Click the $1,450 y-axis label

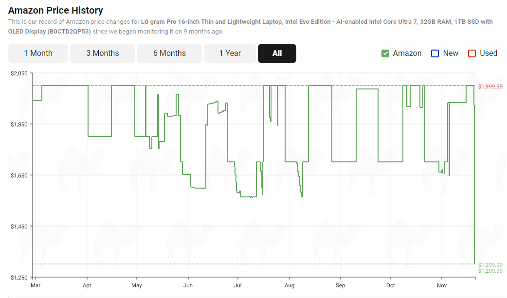pyautogui.click(x=19, y=227)
